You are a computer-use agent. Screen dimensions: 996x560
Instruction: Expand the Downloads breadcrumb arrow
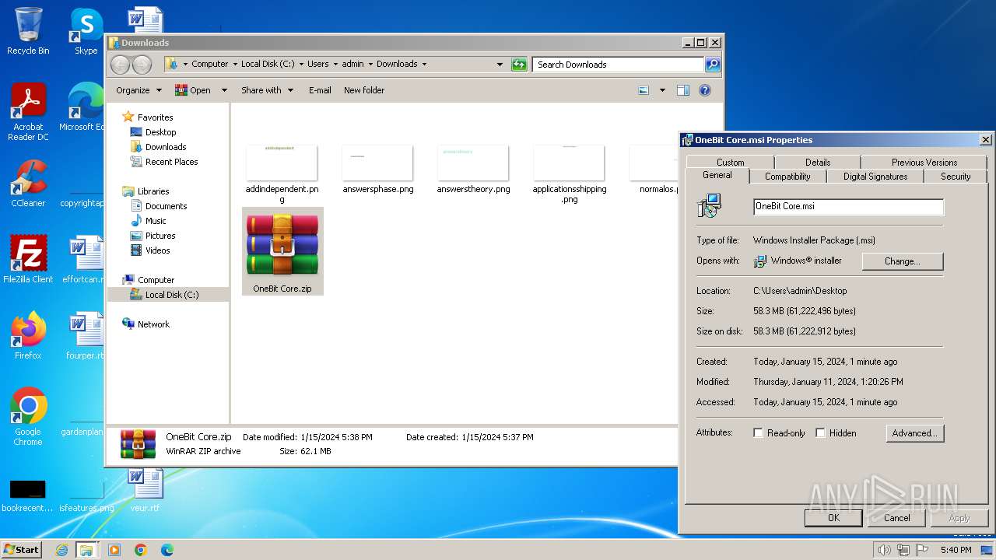[424, 65]
